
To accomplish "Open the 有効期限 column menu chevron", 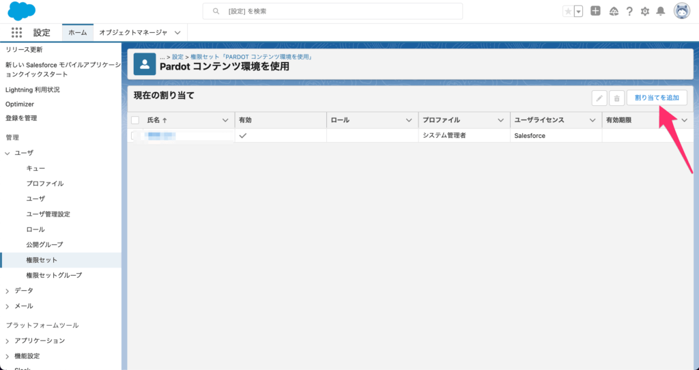I will tap(684, 120).
